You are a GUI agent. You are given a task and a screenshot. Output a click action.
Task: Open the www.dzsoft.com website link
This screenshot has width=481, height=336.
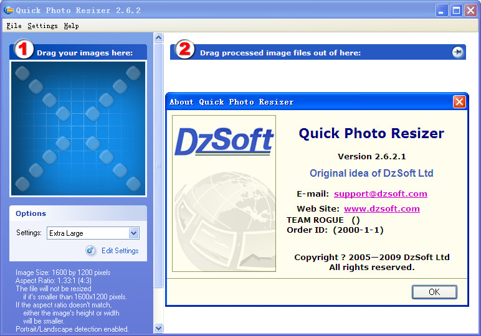point(381,209)
